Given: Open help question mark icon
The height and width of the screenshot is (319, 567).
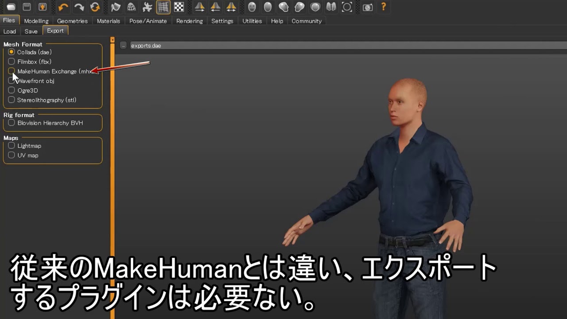Looking at the screenshot, I should [384, 7].
